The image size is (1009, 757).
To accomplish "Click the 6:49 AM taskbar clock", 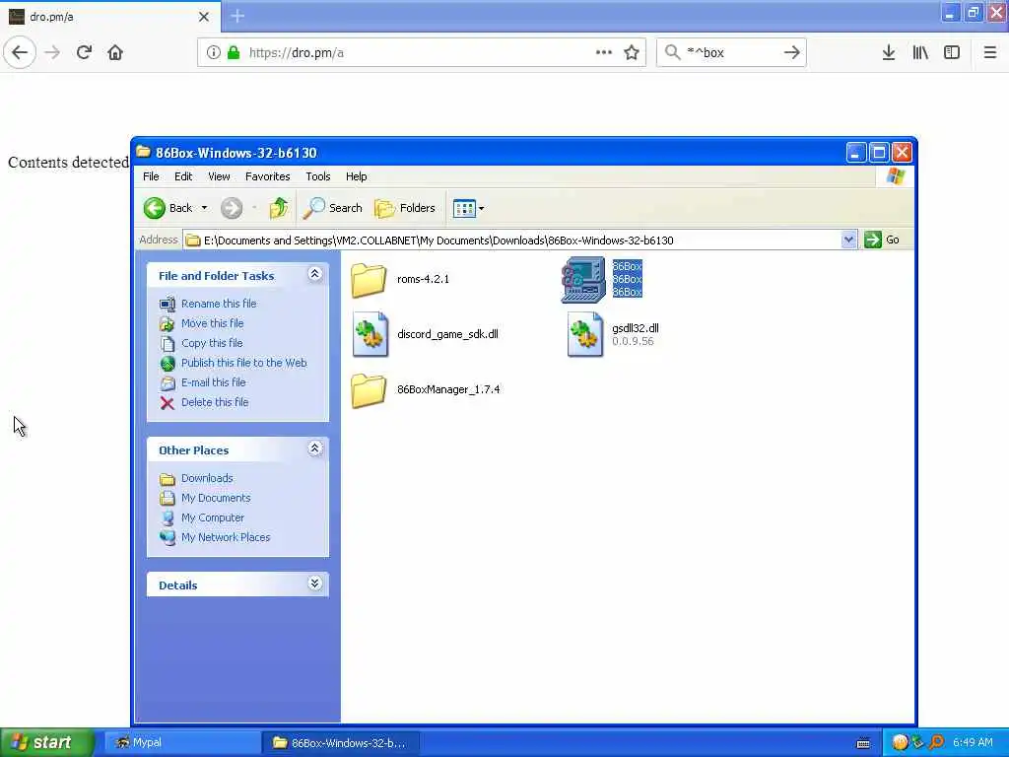I will [973, 742].
